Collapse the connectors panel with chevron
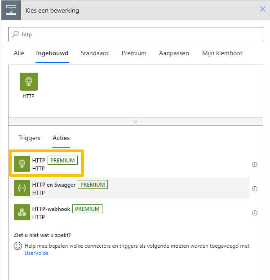270x280 pixels. click(136, 122)
